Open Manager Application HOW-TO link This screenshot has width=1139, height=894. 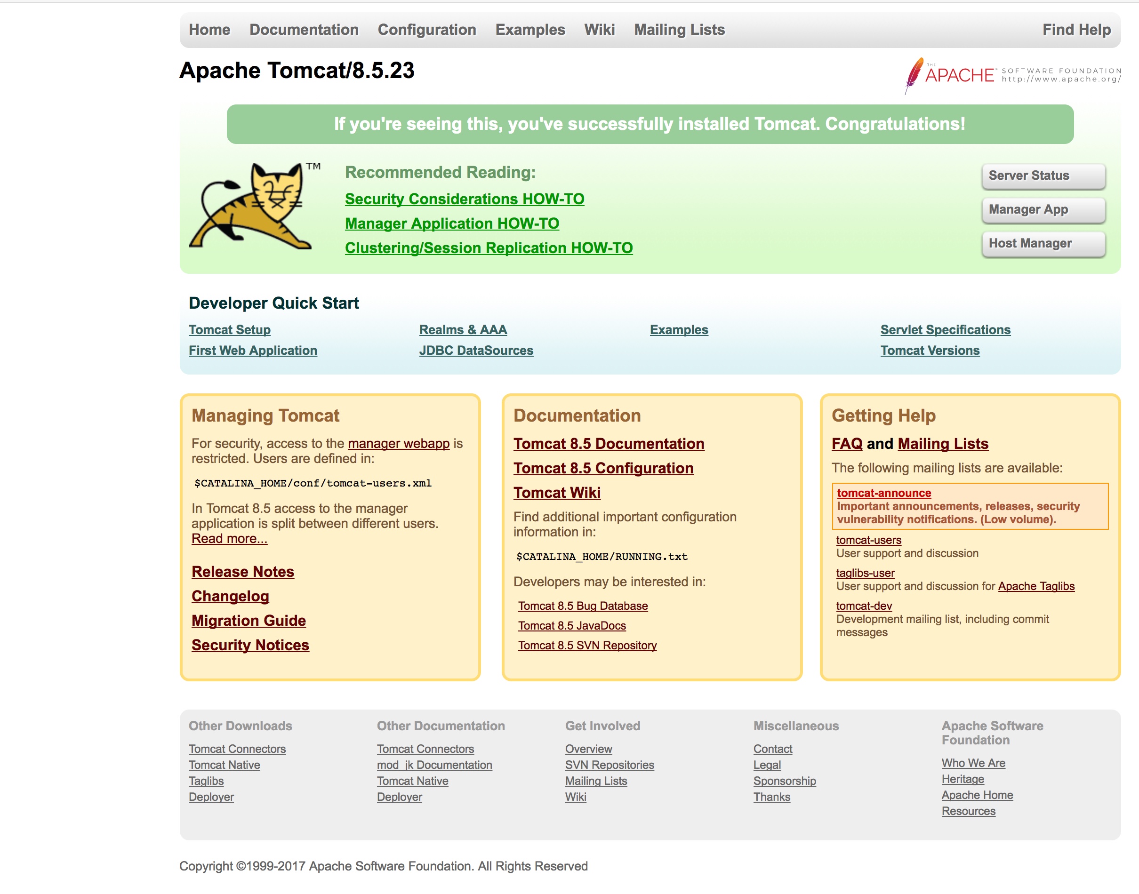tap(452, 223)
